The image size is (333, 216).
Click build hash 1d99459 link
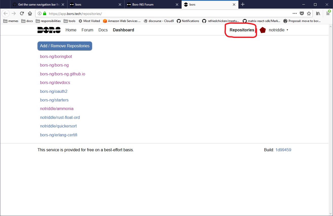(x=283, y=150)
